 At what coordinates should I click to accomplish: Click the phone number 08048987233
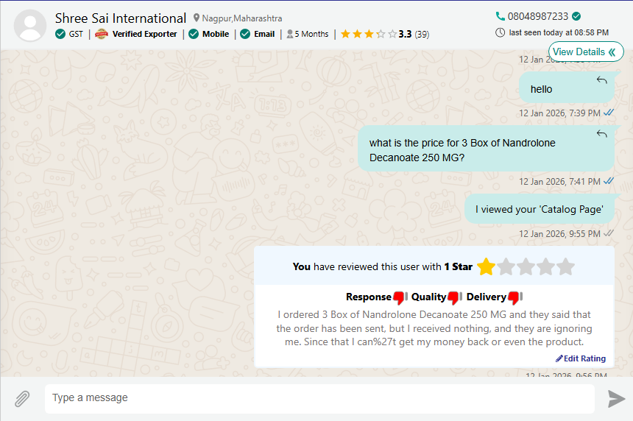click(538, 16)
